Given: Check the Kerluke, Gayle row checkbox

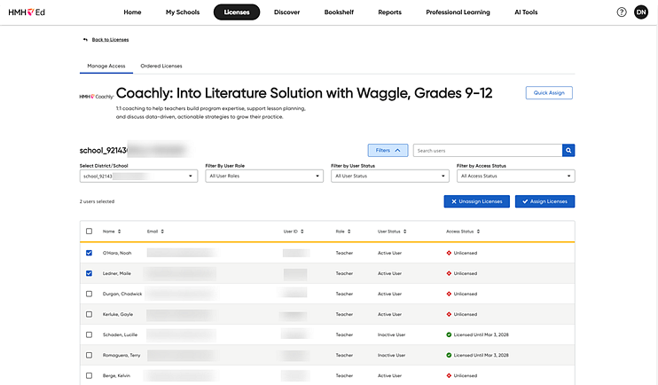Looking at the screenshot, I should pyautogui.click(x=89, y=314).
